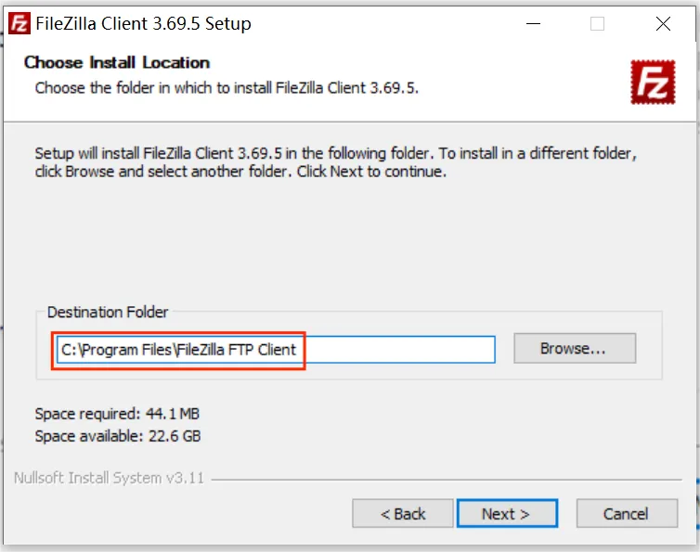Image resolution: width=700 pixels, height=552 pixels.
Task: Click the separator line beside the Nullsoft label
Action: pyautogui.click(x=446, y=480)
